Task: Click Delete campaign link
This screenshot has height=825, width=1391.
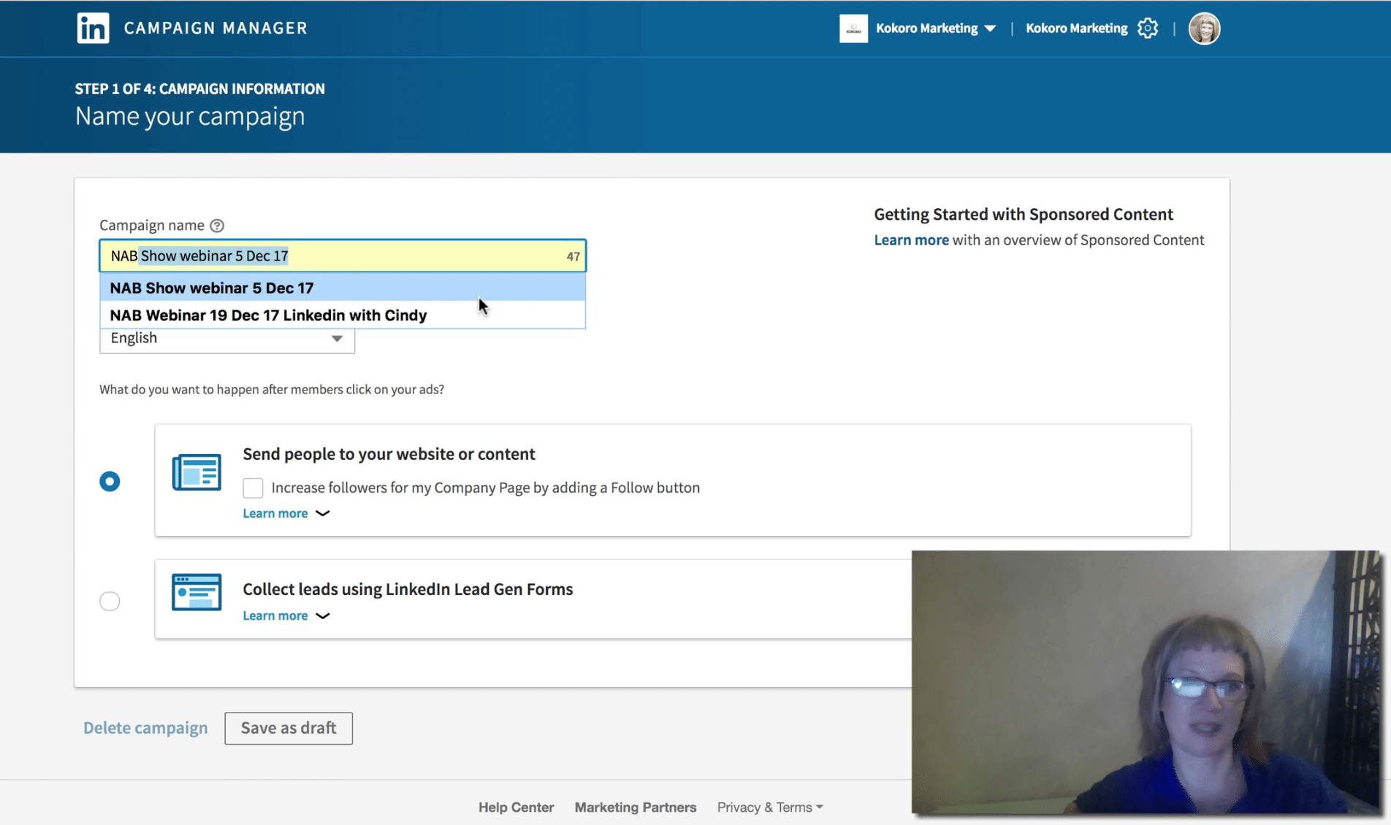Action: [x=145, y=728]
